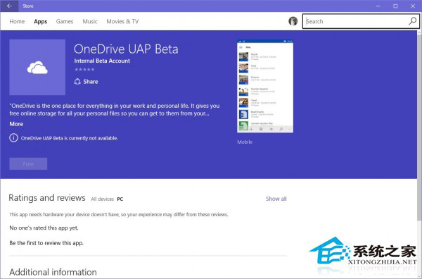Open the Music section
This screenshot has width=422, height=279.
(90, 22)
